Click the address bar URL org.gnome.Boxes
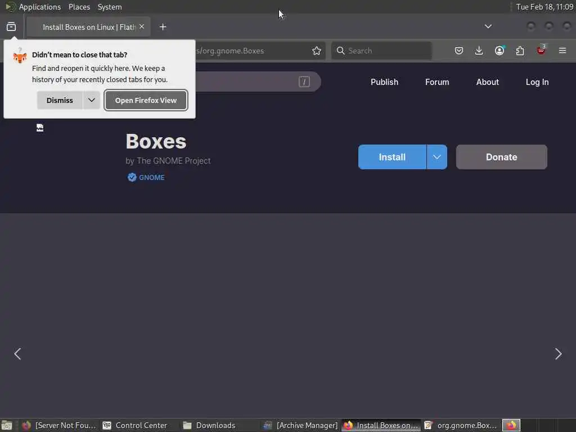Screen dimensions: 576x432 click(230, 51)
